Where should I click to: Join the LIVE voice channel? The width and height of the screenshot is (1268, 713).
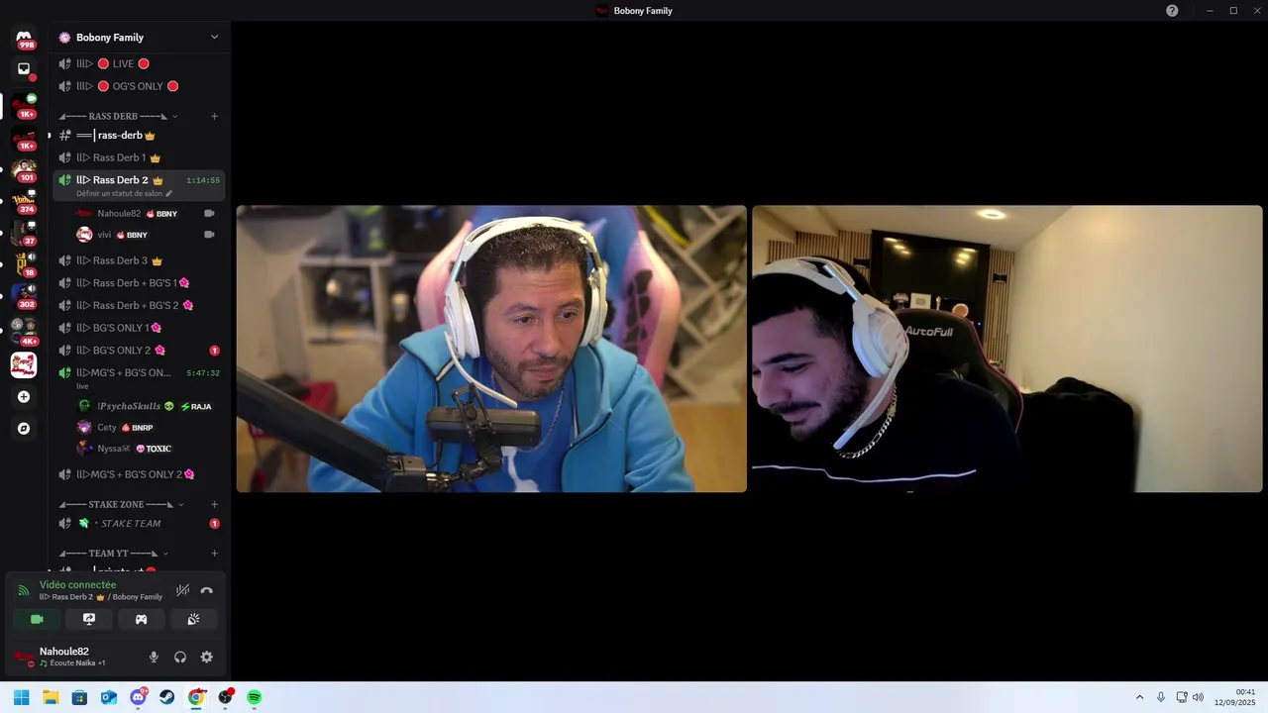coord(139,63)
